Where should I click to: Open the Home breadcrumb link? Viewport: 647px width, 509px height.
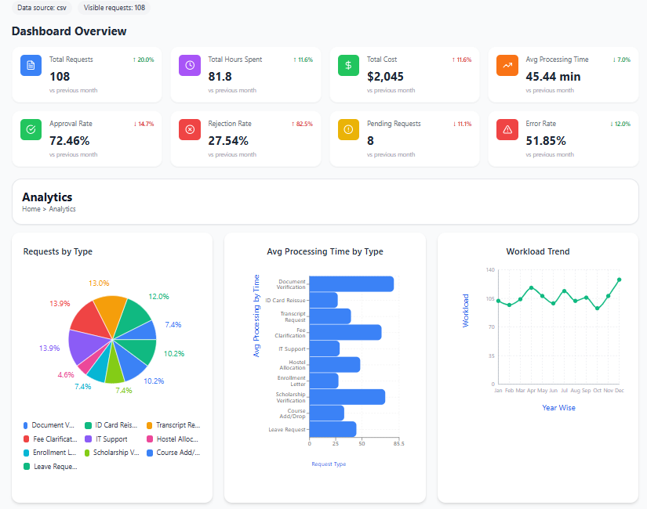point(31,209)
